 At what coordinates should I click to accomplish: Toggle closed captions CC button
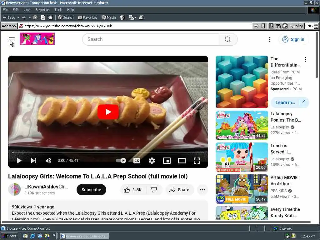(137, 161)
